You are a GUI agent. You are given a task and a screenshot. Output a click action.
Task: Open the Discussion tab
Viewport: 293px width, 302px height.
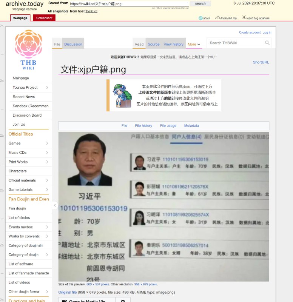73,44
